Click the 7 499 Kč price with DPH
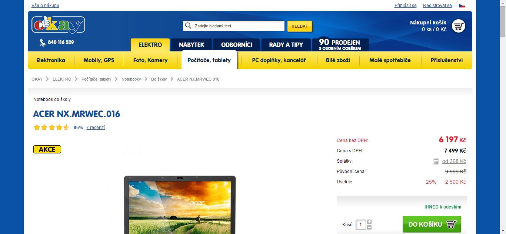The image size is (506, 234). 455,151
